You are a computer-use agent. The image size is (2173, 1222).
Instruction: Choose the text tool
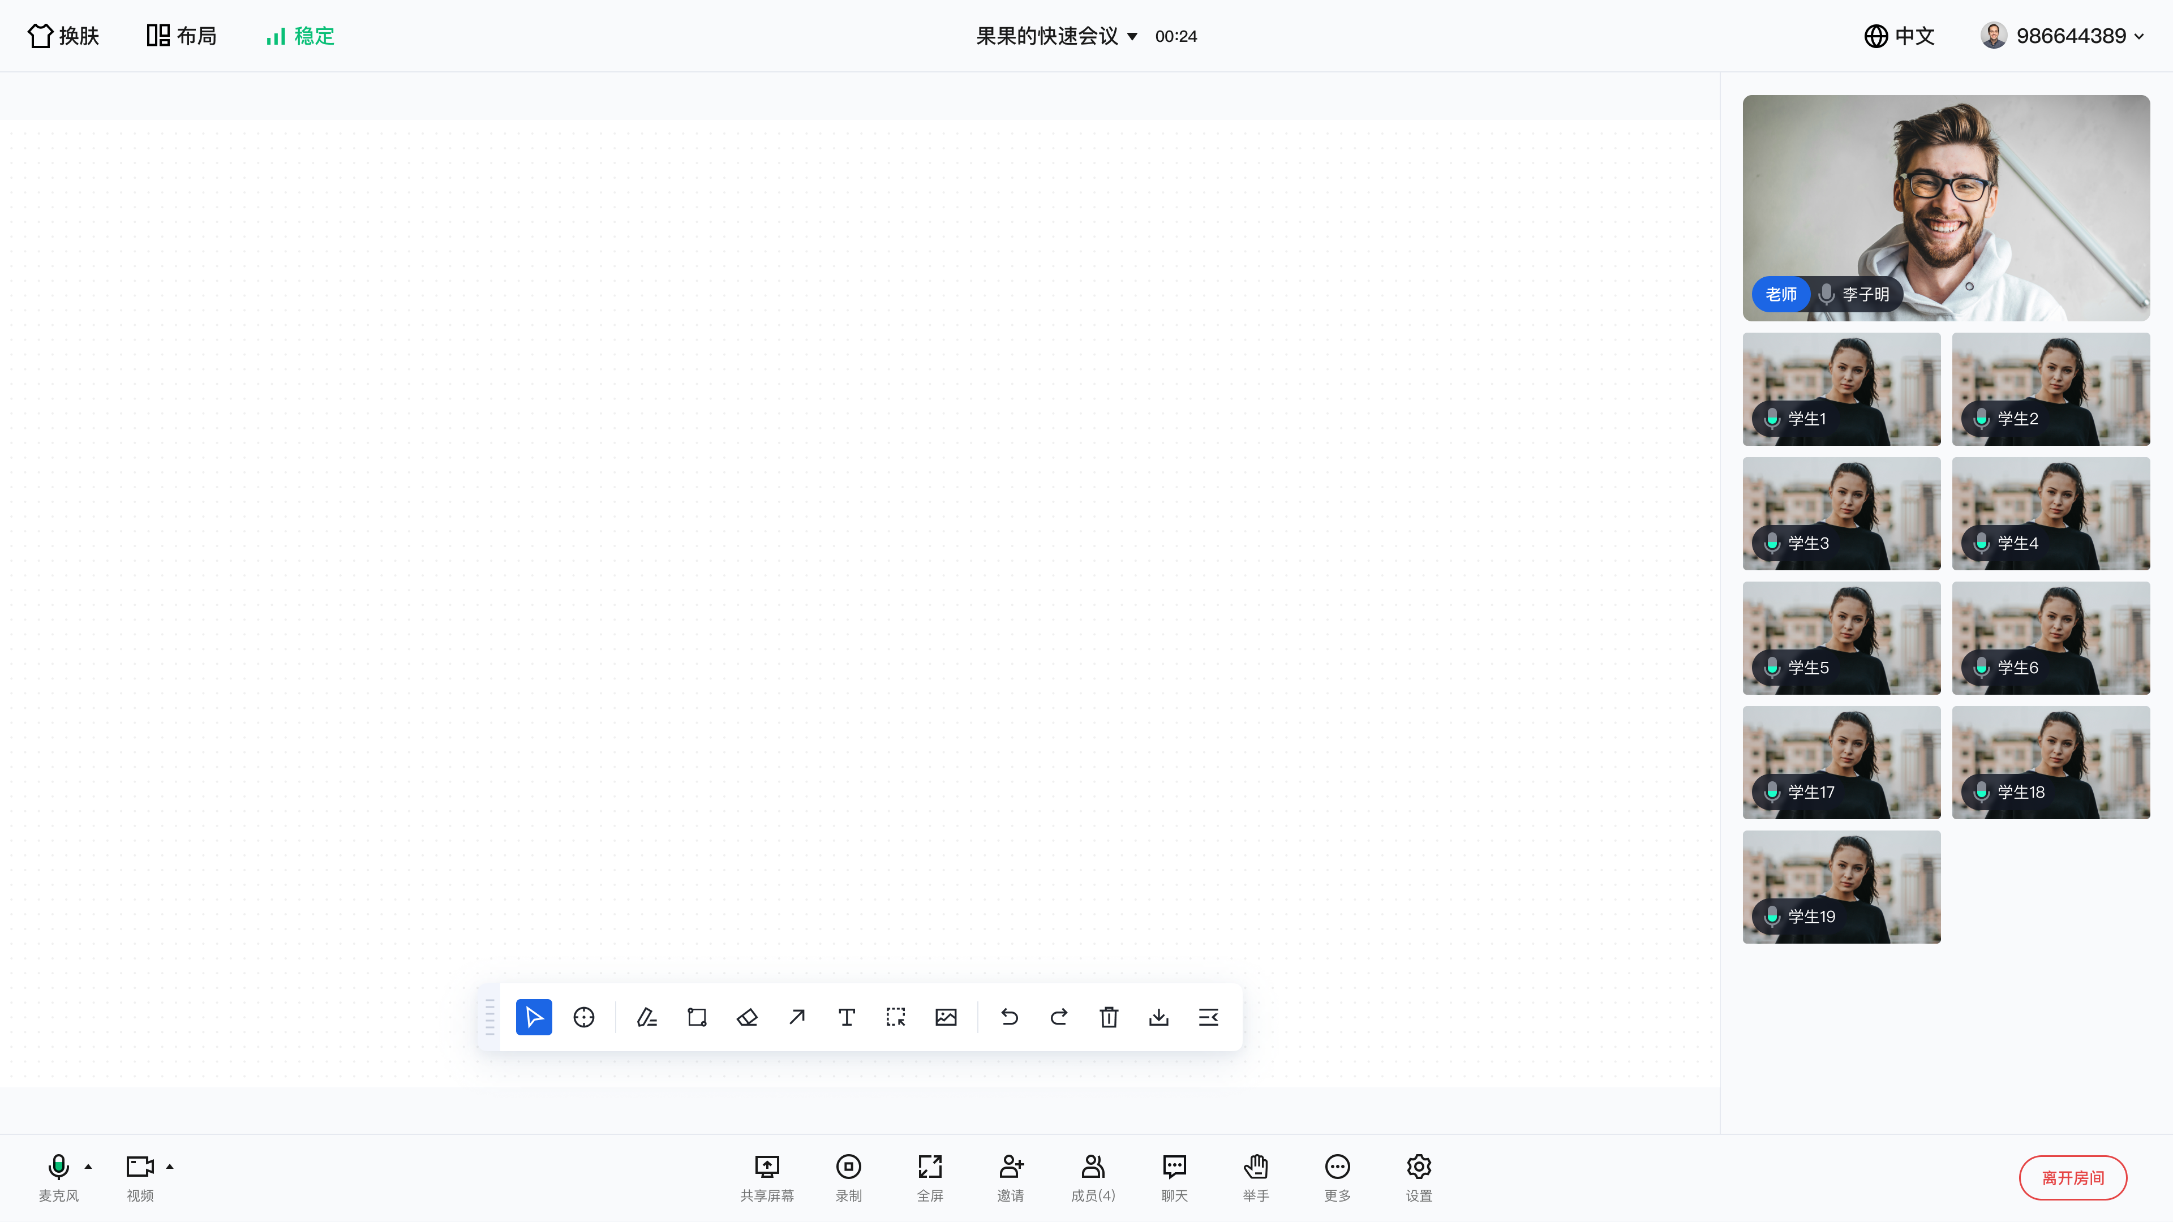pos(846,1017)
